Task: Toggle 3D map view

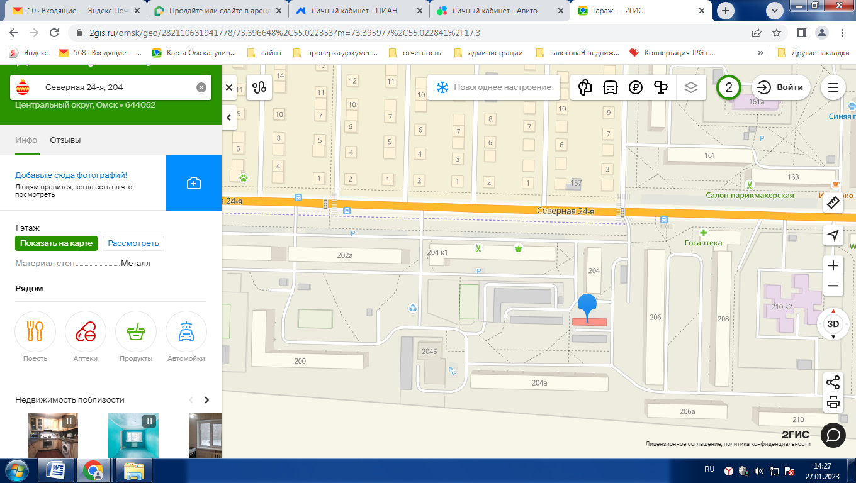Action: coord(833,325)
